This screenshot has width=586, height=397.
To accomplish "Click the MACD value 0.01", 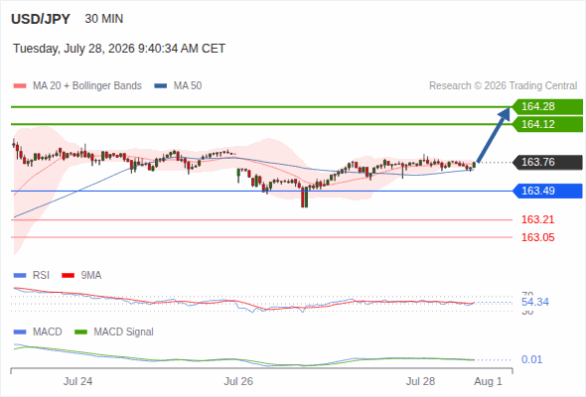I will [531, 359].
